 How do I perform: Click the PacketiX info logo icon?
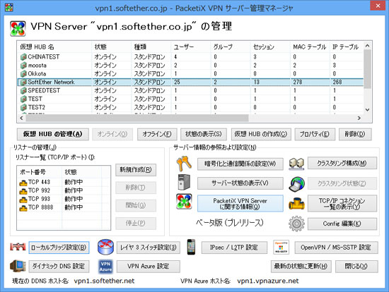[x=184, y=202]
